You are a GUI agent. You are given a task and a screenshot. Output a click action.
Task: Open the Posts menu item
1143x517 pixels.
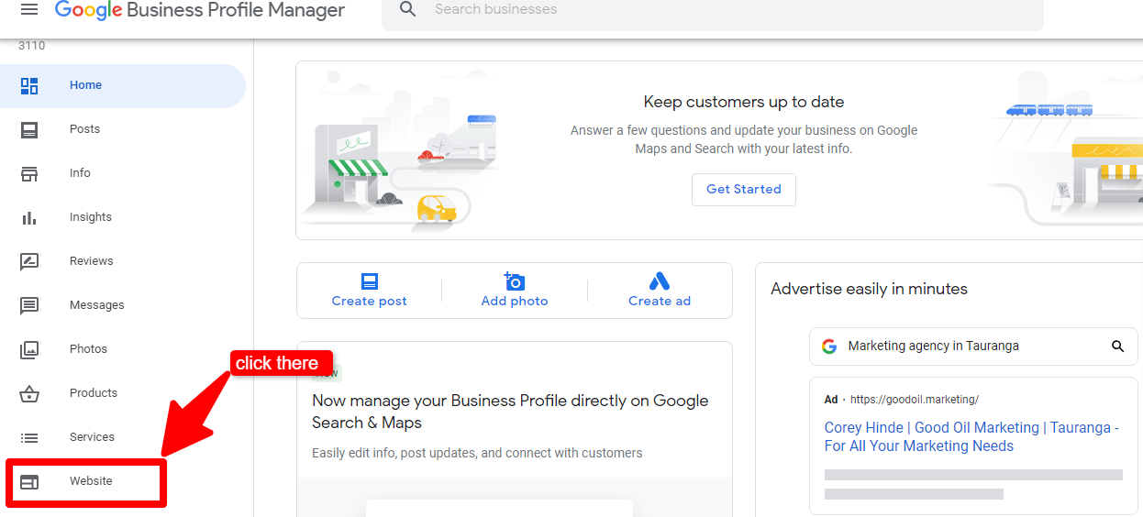(123, 129)
